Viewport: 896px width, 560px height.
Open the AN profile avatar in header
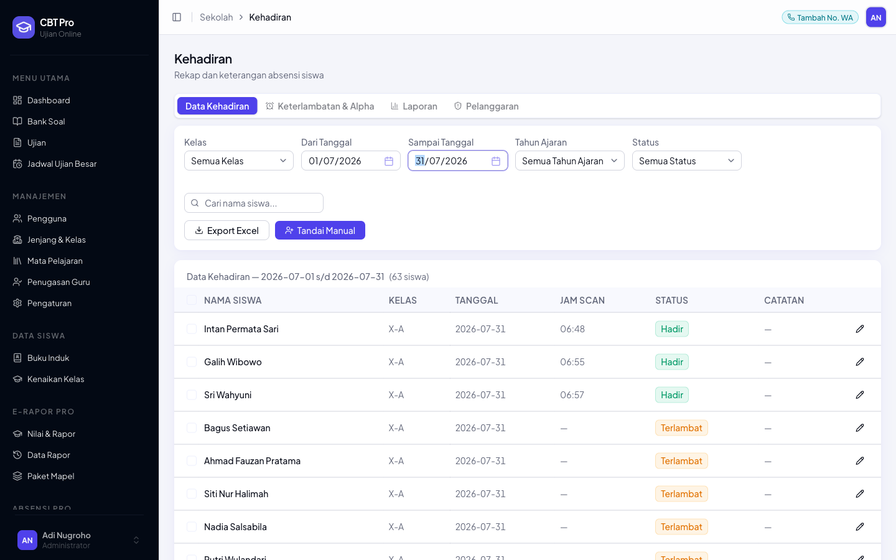tap(876, 17)
